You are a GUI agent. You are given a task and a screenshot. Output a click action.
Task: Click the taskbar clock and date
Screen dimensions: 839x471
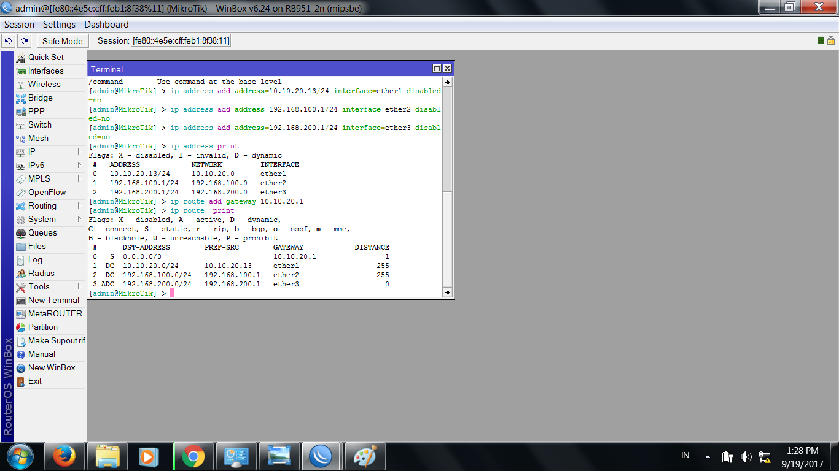(x=802, y=456)
